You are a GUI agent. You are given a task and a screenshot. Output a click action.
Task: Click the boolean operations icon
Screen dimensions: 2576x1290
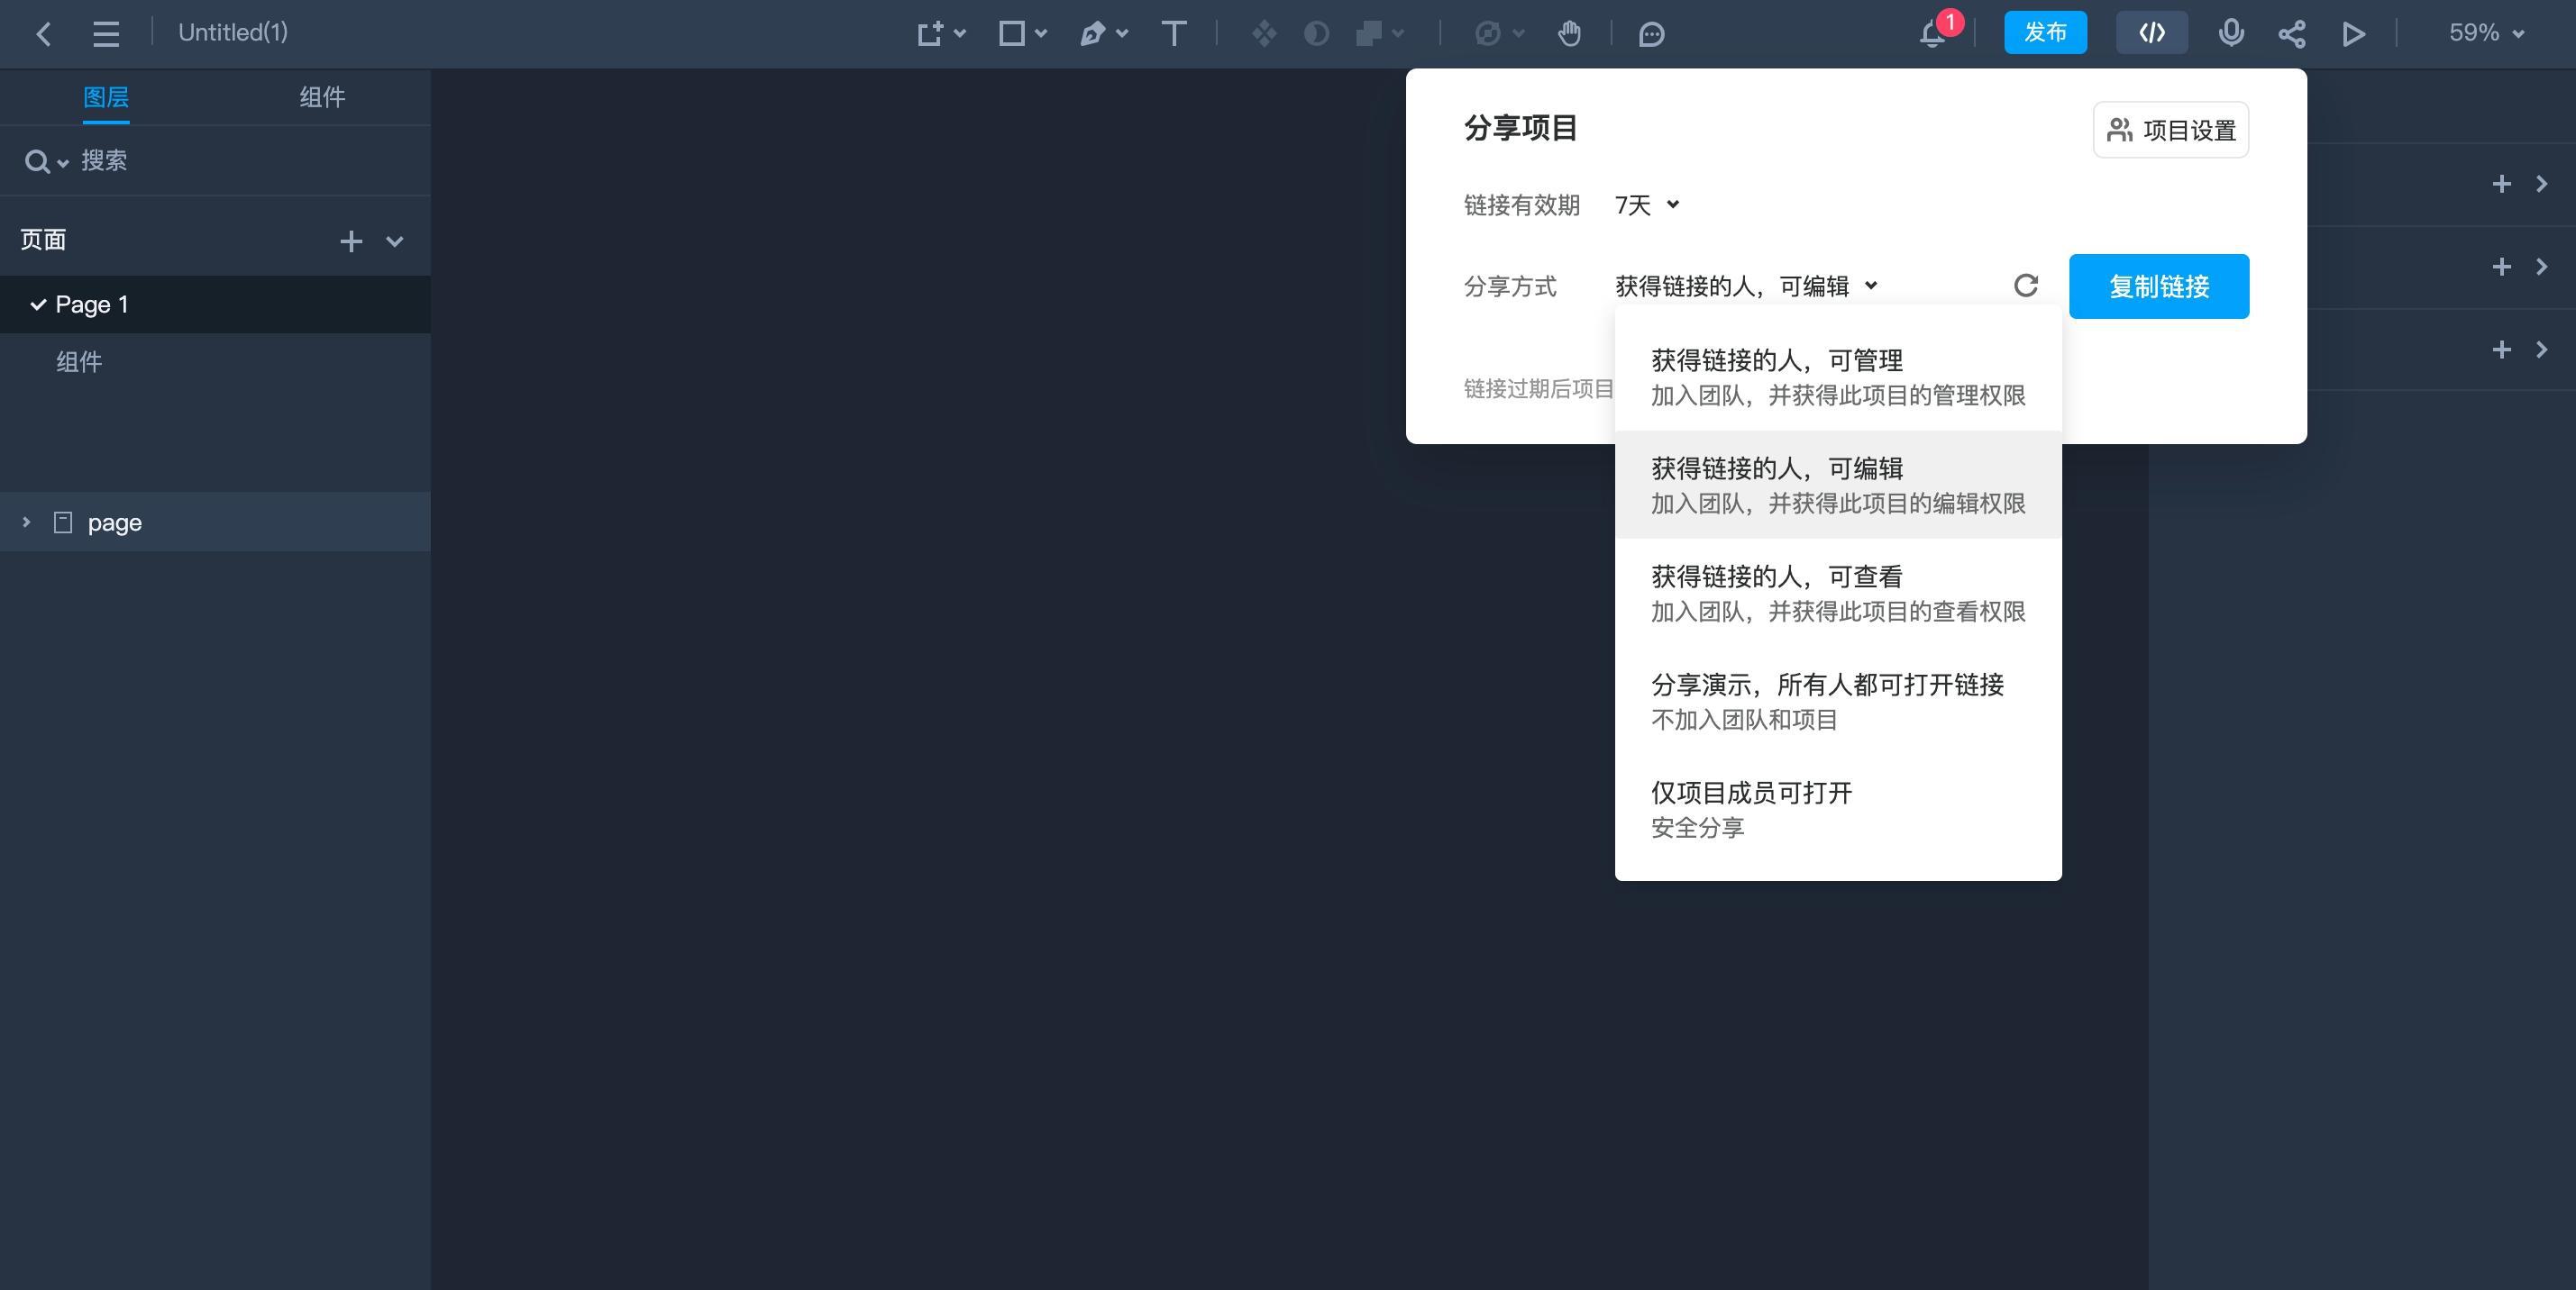(x=1369, y=34)
